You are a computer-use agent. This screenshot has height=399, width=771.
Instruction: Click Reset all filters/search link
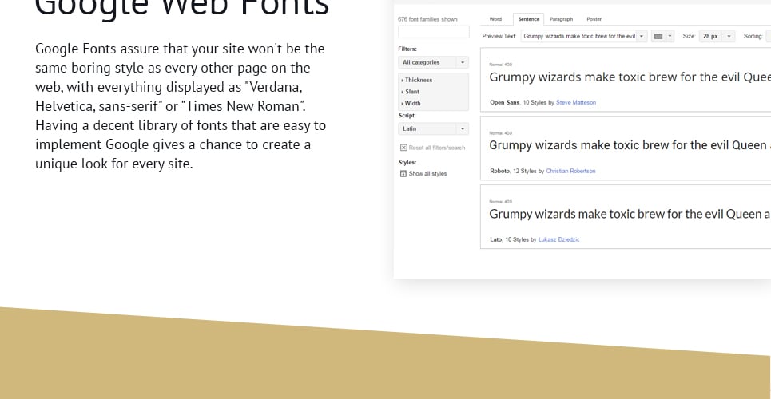click(437, 148)
